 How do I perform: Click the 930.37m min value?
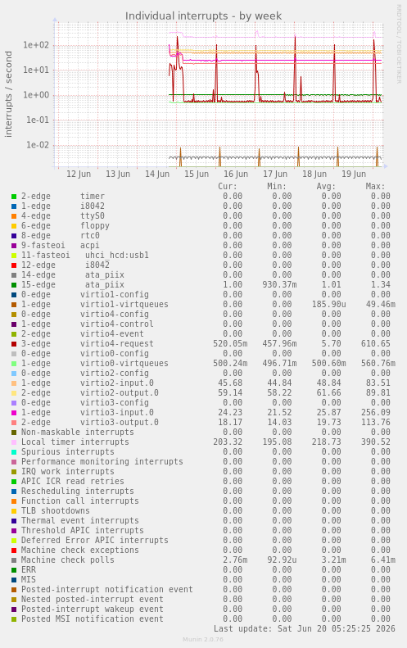279,285
